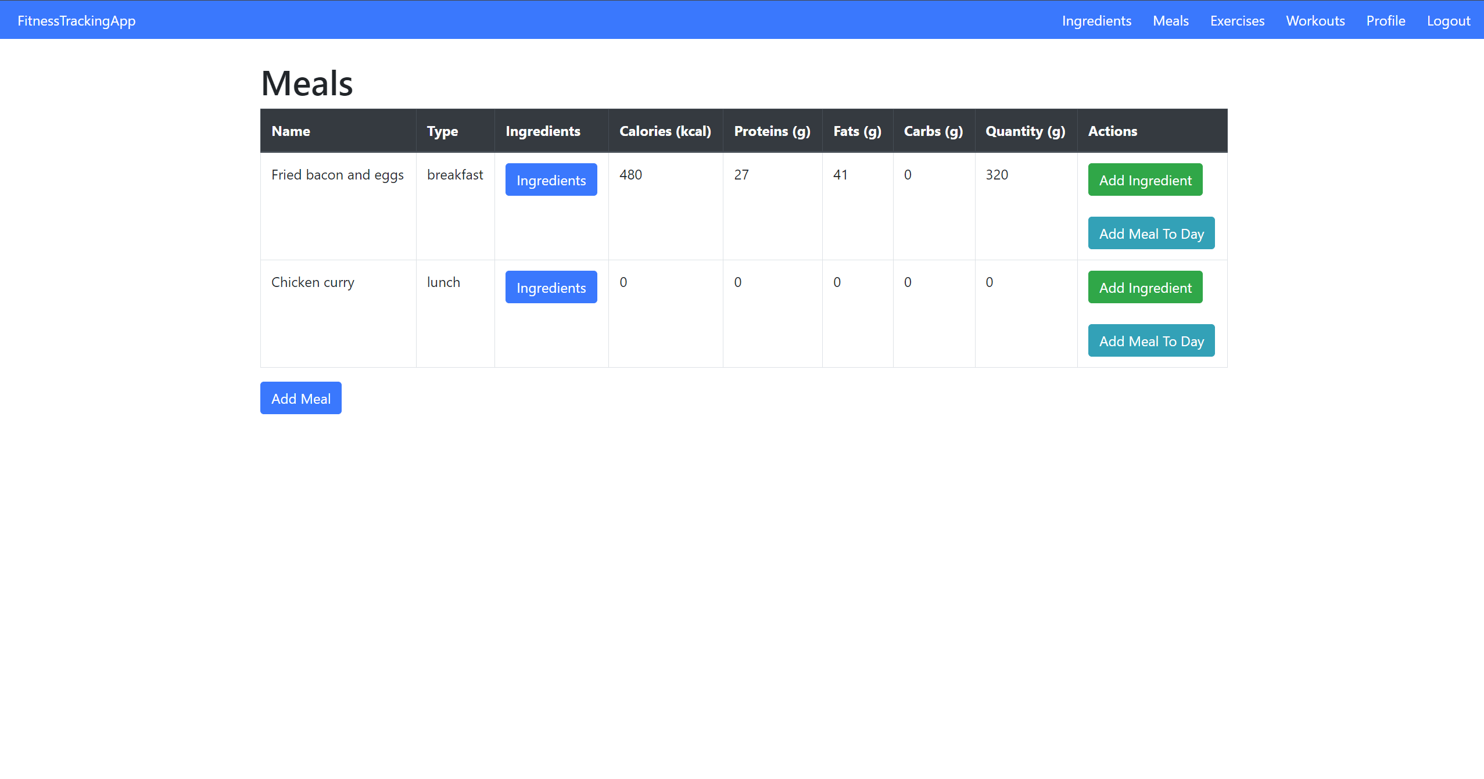Add Fried bacon and eggs to day
1484x779 pixels.
(1150, 234)
